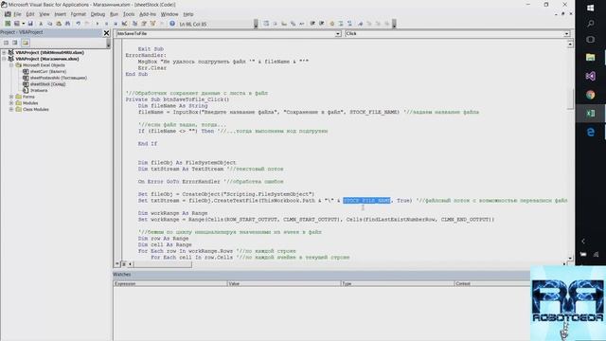Open Properties Window toolbar icon
Image resolution: width=606 pixels, height=341 pixels.
point(144,24)
